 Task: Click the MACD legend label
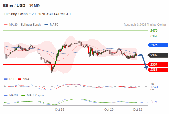(13, 95)
